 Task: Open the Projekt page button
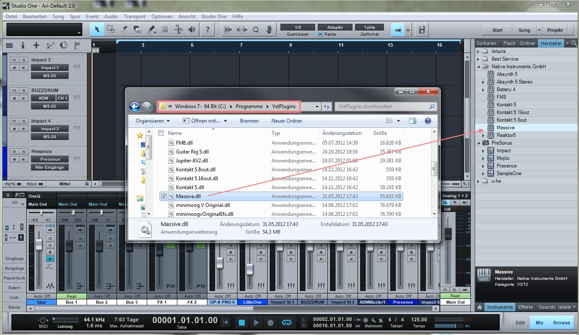click(x=555, y=30)
